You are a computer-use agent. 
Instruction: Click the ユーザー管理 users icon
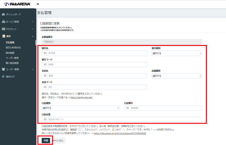3,69
